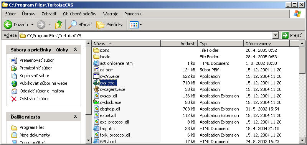Click Premenovať súbor task link

tap(36, 60)
